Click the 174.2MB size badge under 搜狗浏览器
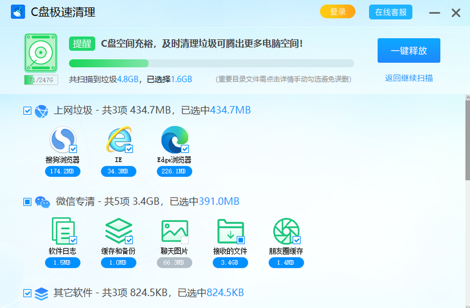The width and height of the screenshot is (470, 308). click(x=63, y=172)
